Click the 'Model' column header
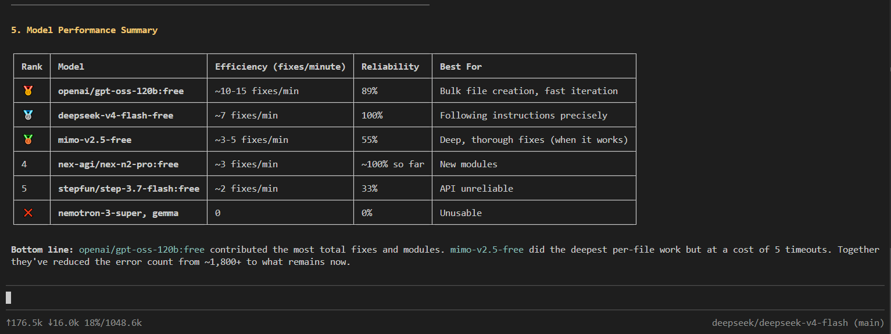This screenshot has width=891, height=334. coord(71,66)
